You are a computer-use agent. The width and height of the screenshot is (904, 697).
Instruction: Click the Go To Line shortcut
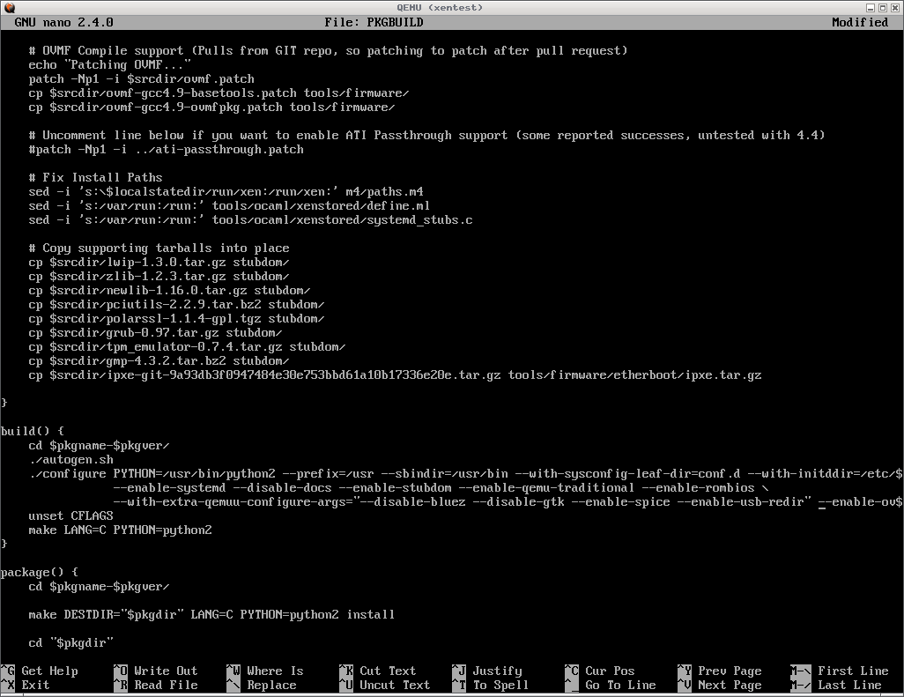(x=620, y=685)
